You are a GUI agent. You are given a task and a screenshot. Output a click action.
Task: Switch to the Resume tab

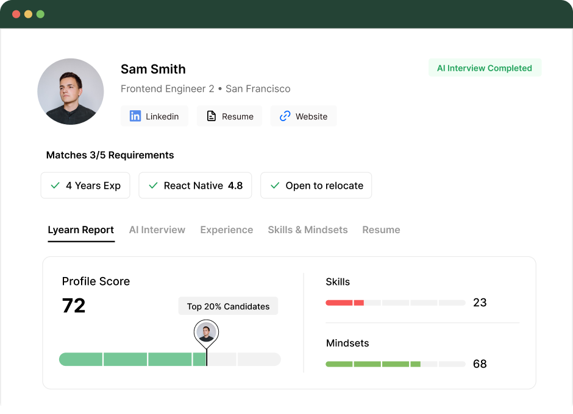click(381, 230)
